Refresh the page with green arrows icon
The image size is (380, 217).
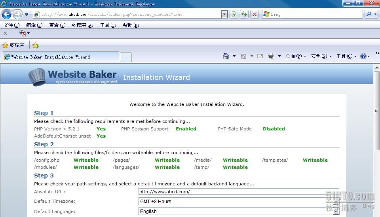tap(244, 14)
